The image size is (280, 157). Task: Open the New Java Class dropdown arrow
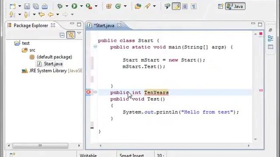125,6
